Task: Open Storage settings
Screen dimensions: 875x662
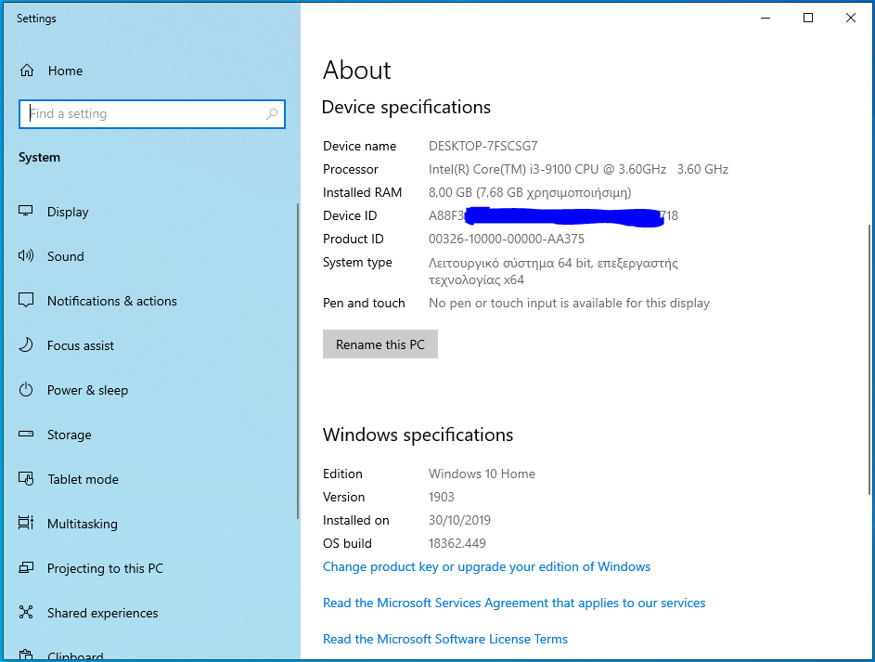Action: (70, 435)
